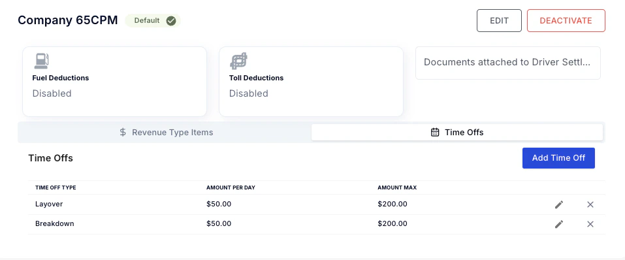Click the $50.00 amount in Breakdown row

click(x=219, y=223)
